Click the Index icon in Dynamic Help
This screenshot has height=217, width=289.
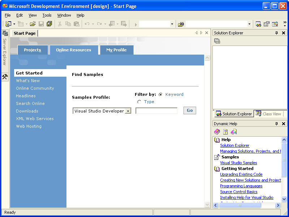click(x=225, y=132)
